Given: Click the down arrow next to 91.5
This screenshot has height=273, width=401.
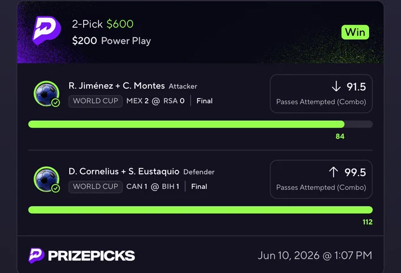Looking at the screenshot, I should click(x=336, y=87).
